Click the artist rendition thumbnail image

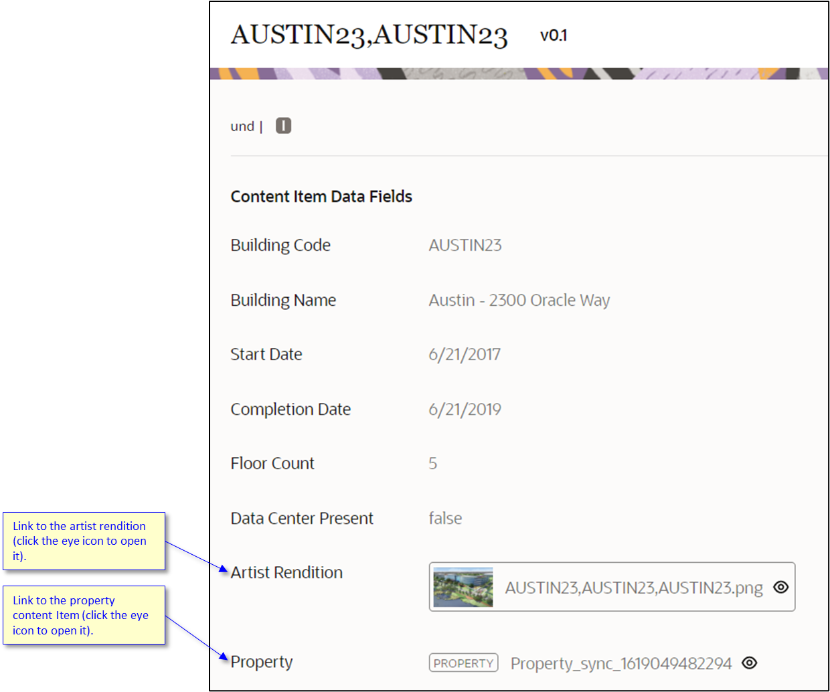463,587
